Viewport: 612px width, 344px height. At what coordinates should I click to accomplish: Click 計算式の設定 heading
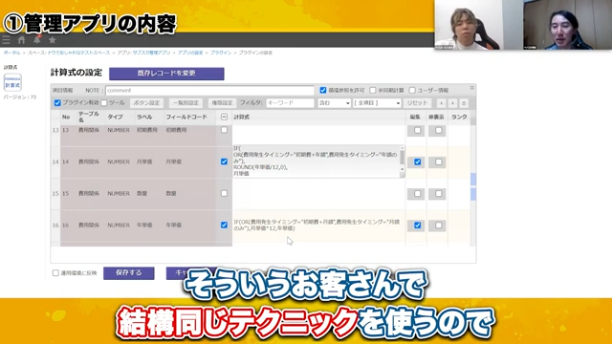tap(76, 73)
